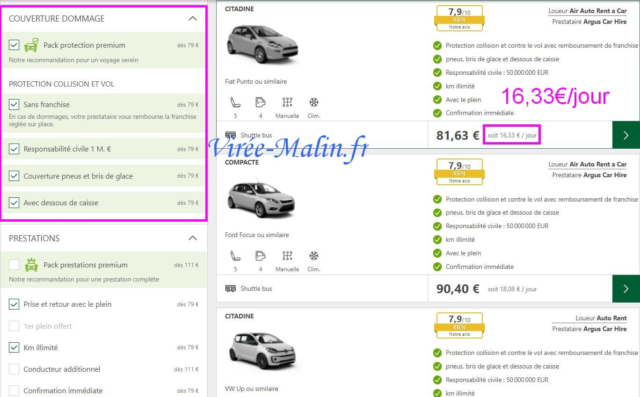Screen dimensions: 640x397
Task: Click the Shuttle bus icon in Ford Focus offer
Action: tap(231, 289)
